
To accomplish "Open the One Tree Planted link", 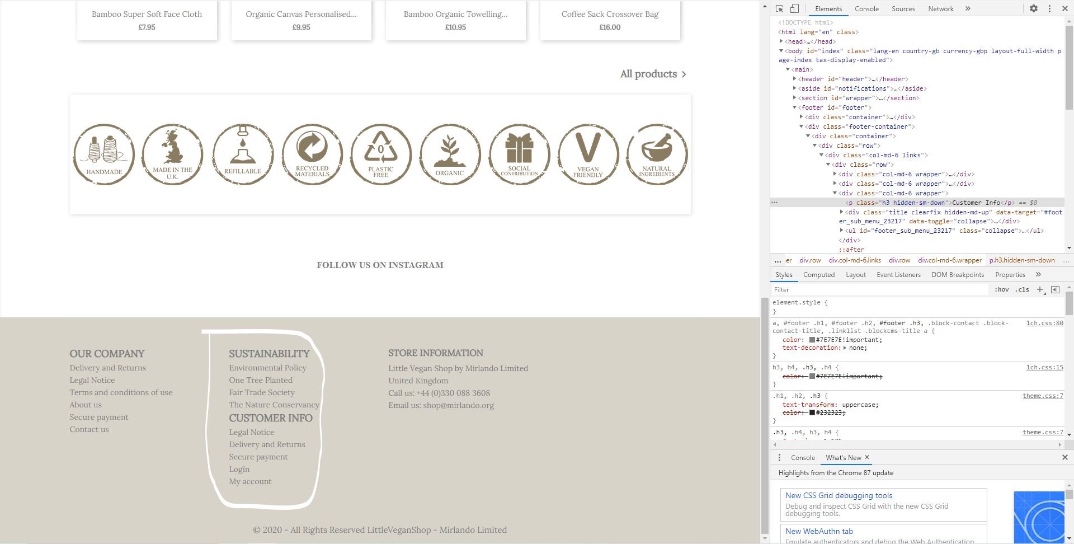I will point(260,380).
